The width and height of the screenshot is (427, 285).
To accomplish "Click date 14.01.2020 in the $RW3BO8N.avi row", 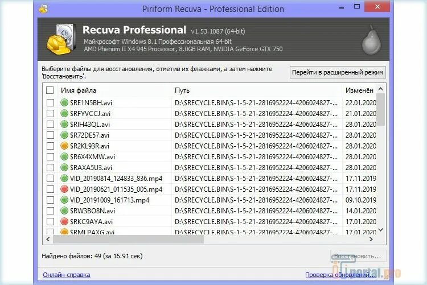I will click(x=360, y=211).
